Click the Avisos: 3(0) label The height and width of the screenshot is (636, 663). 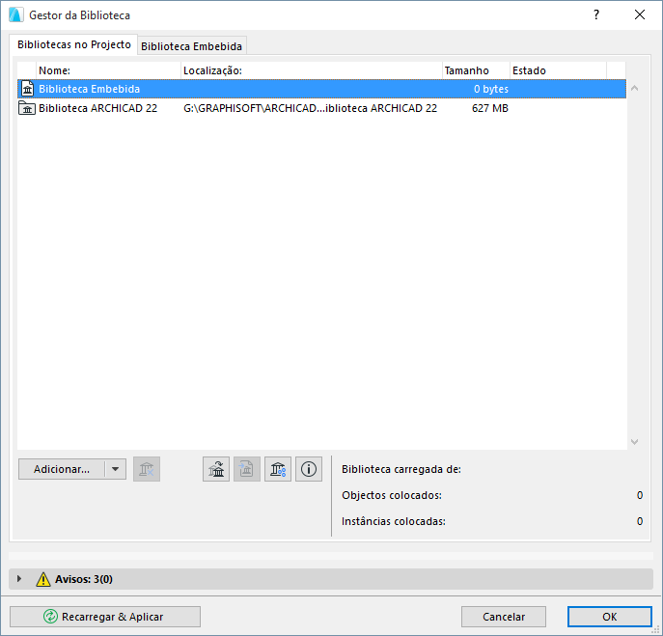[84, 579]
